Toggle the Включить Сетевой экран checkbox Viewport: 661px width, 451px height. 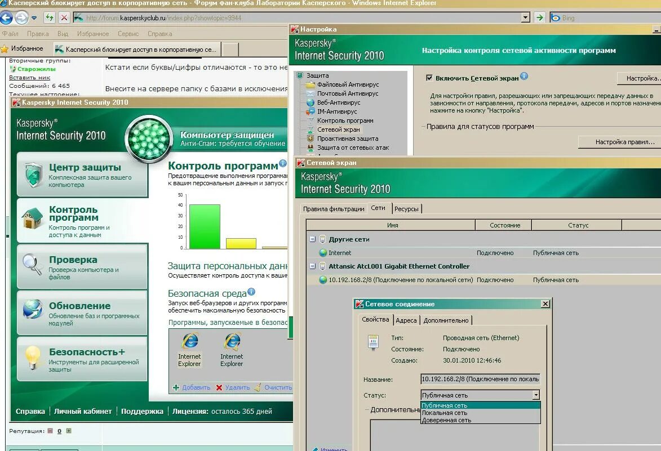(x=429, y=78)
